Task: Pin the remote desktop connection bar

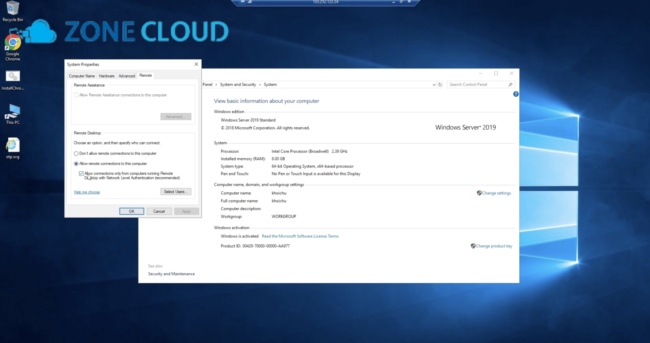Action: [x=242, y=2]
